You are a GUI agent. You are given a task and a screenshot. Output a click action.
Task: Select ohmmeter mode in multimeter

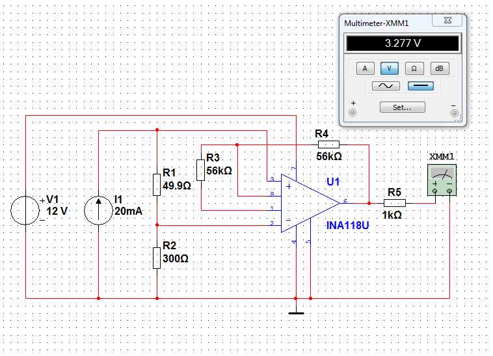pyautogui.click(x=414, y=68)
